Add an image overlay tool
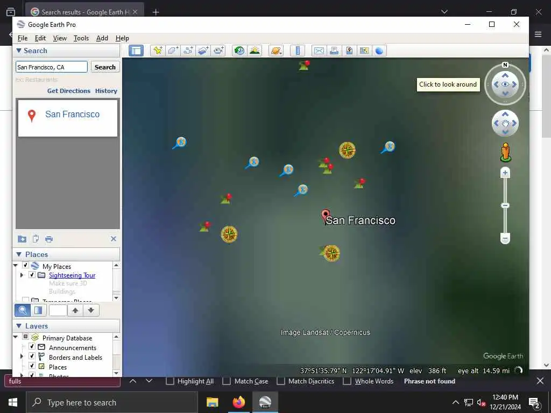 pos(203,51)
